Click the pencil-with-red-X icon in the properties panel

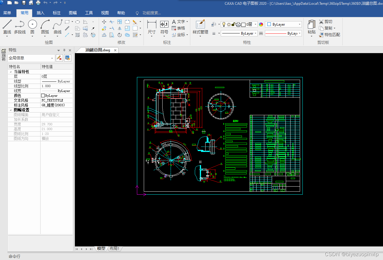59,58
